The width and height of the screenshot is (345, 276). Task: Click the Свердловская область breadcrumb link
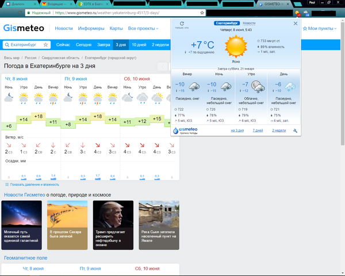[x=60, y=58]
